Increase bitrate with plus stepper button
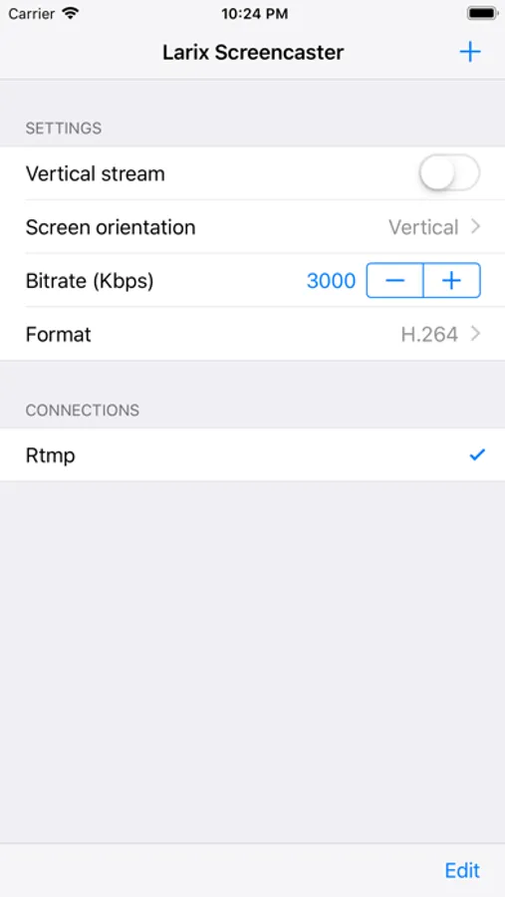The width and height of the screenshot is (505, 897). click(x=452, y=280)
